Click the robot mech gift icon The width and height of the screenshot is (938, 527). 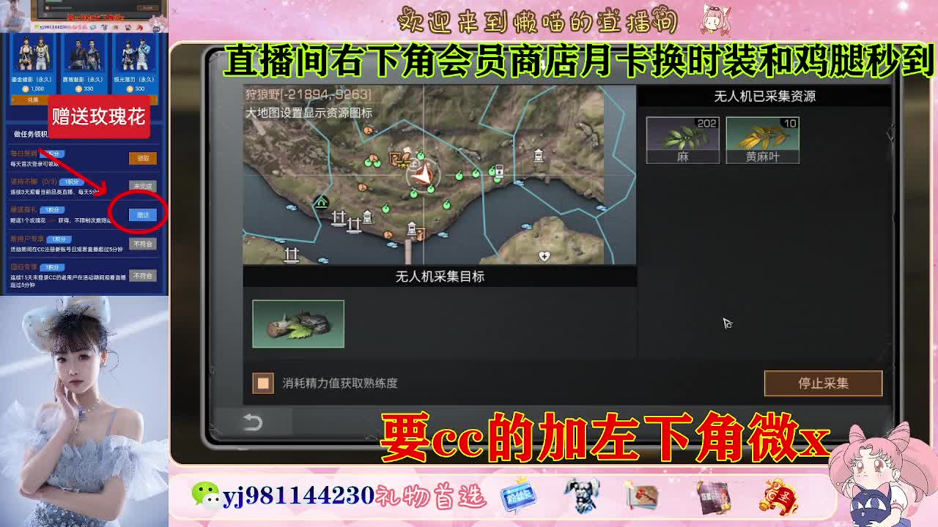point(583,498)
